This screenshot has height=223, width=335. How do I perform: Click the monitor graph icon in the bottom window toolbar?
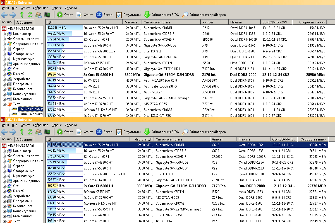pos(47,132)
